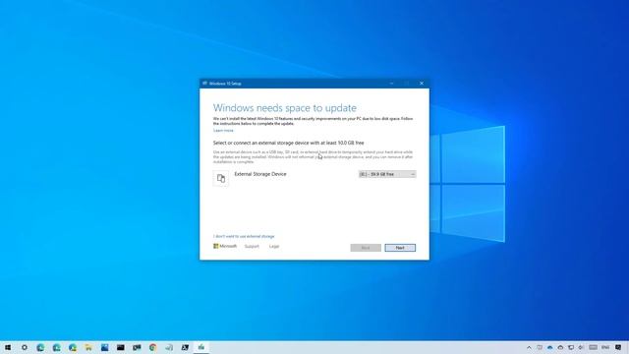Screen dimensions: 629x354
Task: Click the Next button in Windows 10 Setup
Action: click(x=400, y=248)
